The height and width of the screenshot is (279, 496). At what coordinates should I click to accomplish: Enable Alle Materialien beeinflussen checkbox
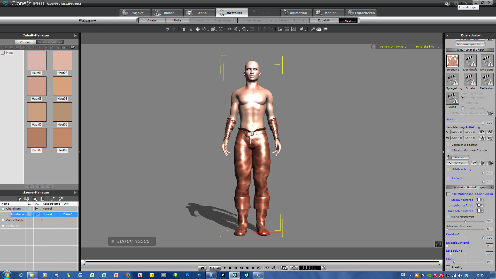[448, 194]
